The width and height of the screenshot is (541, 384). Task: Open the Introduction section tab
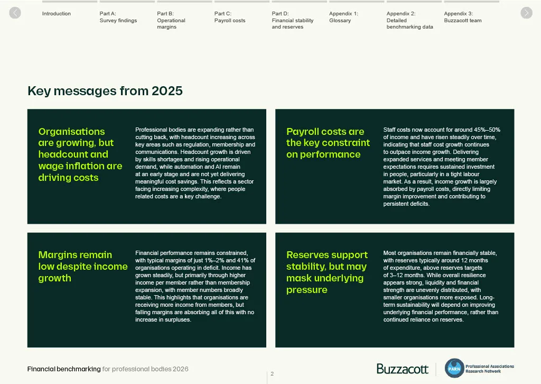coord(56,13)
